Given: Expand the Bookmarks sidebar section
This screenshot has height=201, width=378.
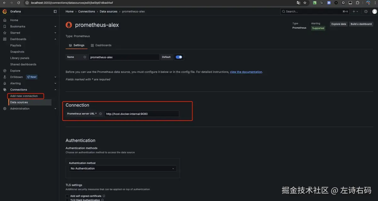Looking at the screenshot, I should point(55,26).
